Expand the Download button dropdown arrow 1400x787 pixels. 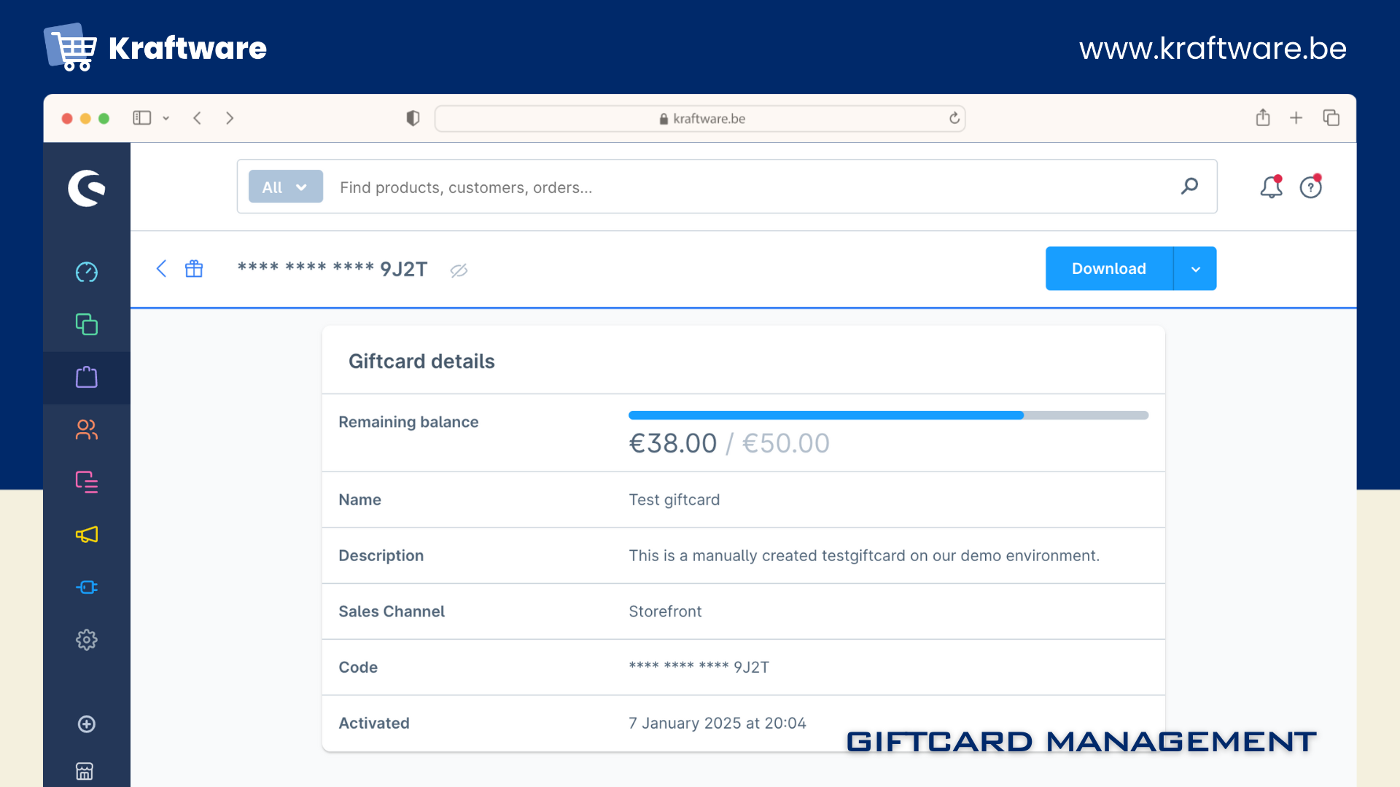(1196, 269)
